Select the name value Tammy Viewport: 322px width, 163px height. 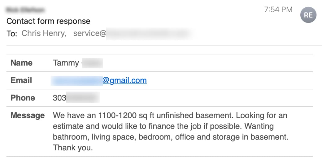(66, 63)
